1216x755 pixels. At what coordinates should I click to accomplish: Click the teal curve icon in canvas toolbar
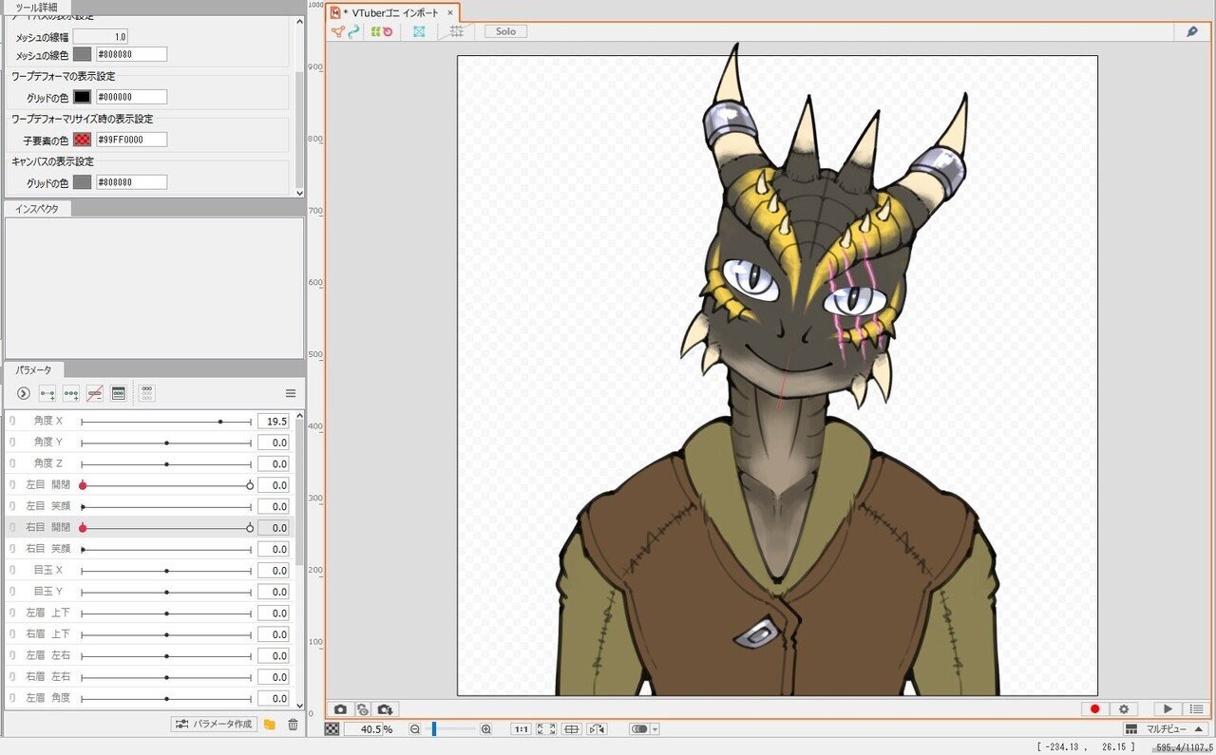353,31
